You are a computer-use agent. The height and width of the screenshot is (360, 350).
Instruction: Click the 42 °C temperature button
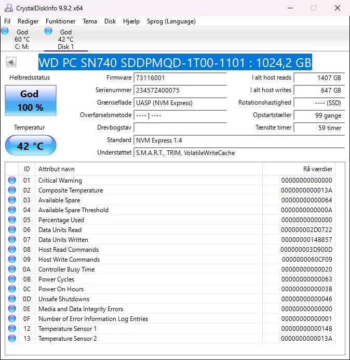31,146
